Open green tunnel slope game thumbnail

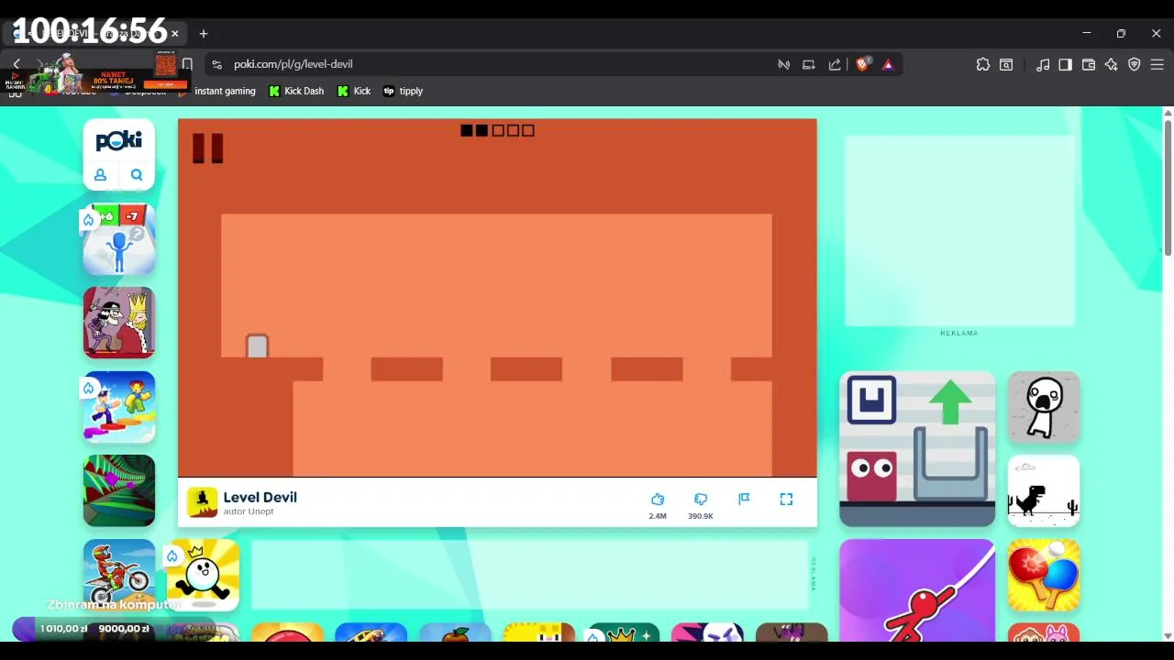tap(119, 490)
